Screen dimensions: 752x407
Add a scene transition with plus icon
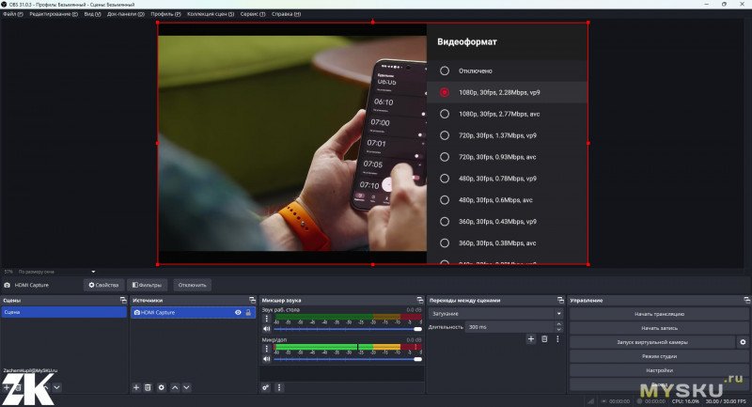point(531,339)
